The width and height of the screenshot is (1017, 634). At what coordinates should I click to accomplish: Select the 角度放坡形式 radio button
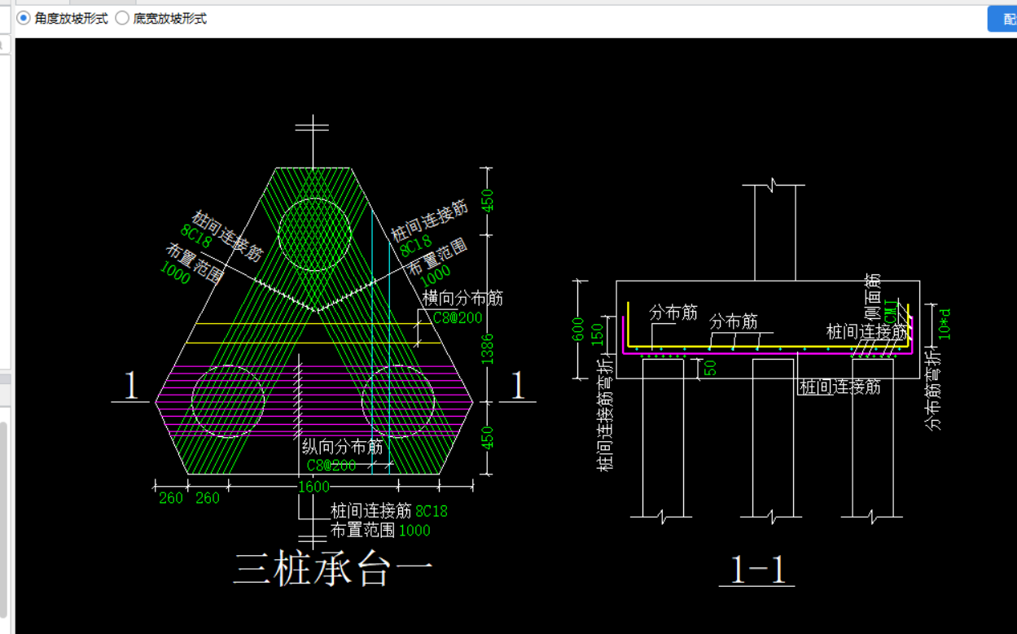tap(24, 18)
